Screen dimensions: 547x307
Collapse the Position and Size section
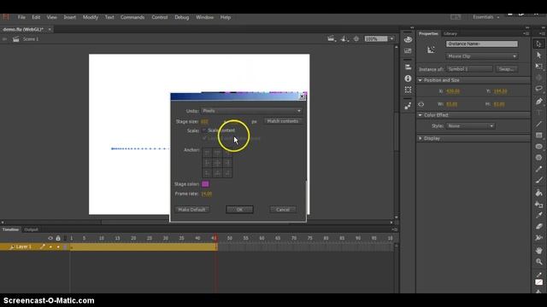[421, 80]
